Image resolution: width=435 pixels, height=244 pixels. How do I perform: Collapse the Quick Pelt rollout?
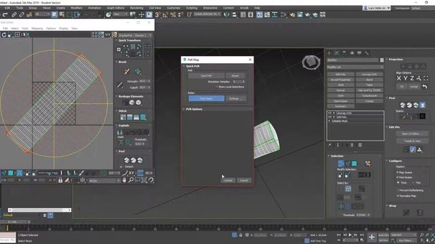click(192, 66)
